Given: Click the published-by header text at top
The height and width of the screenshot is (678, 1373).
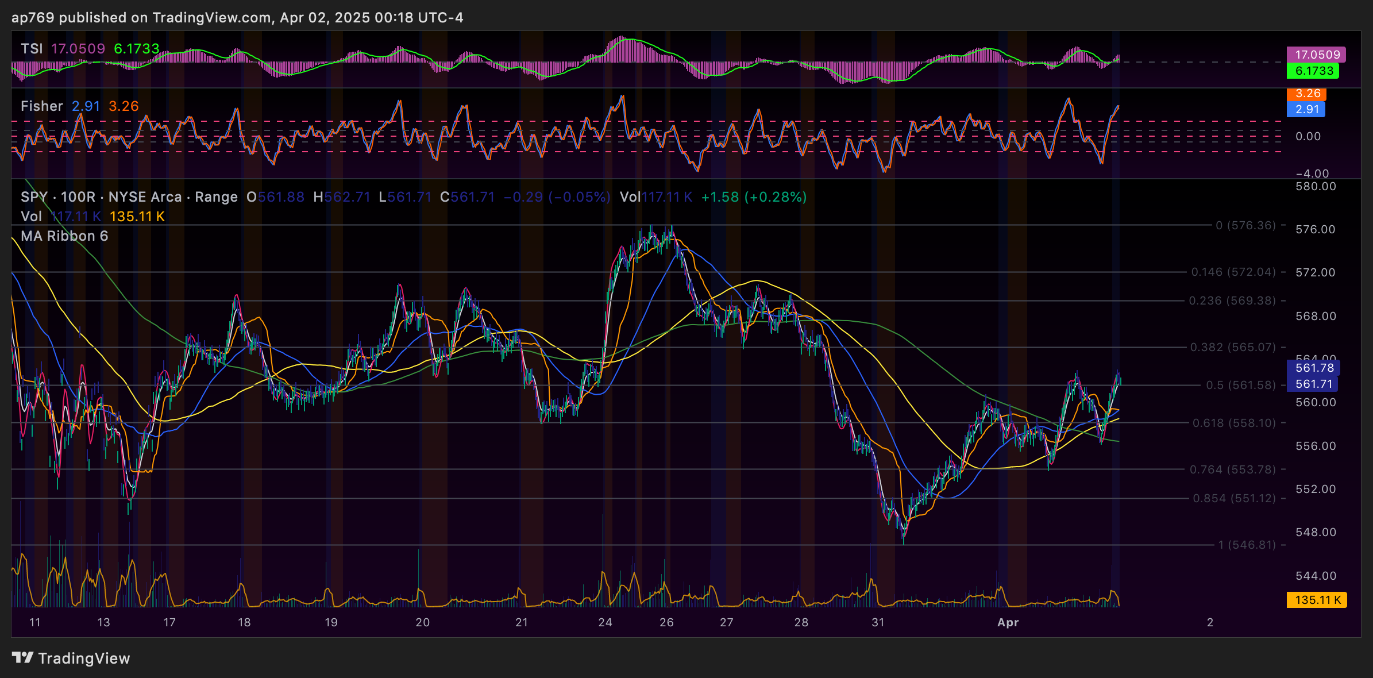Looking at the screenshot, I should point(237,18).
